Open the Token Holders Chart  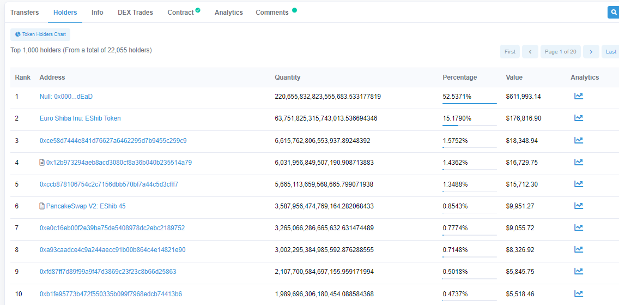pos(40,34)
